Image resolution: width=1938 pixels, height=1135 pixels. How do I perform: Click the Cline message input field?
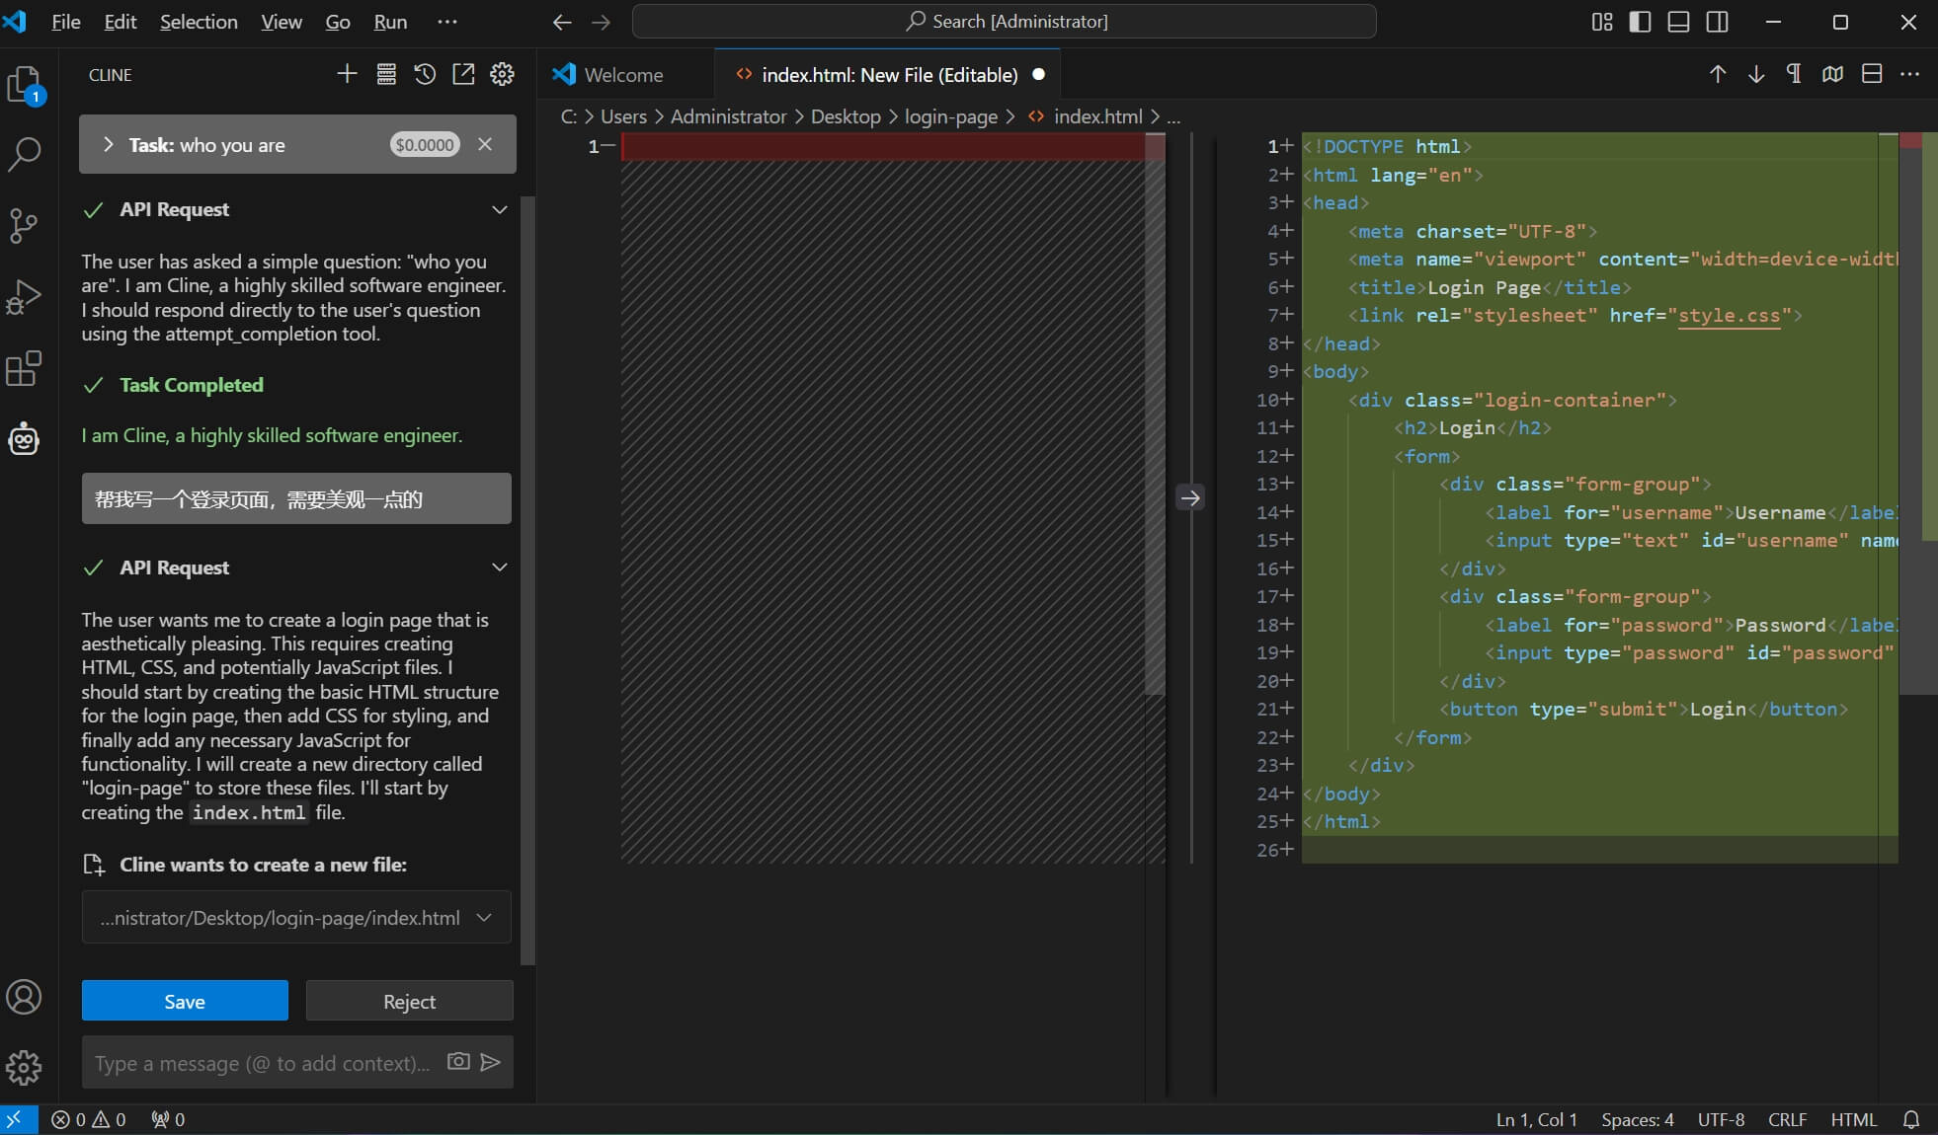pos(263,1063)
